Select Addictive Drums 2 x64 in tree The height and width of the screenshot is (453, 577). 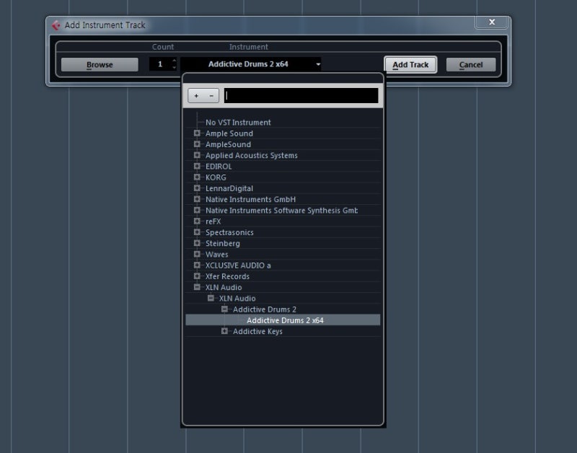tap(283, 320)
